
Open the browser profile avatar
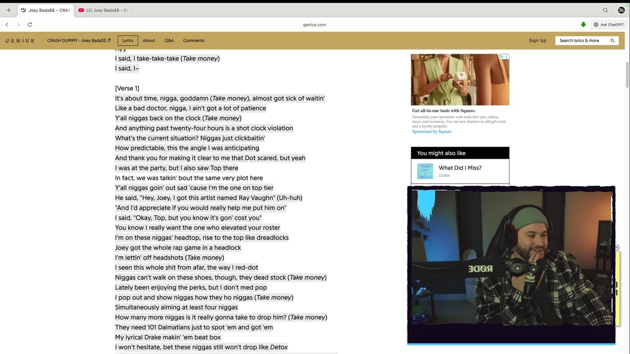click(x=621, y=10)
